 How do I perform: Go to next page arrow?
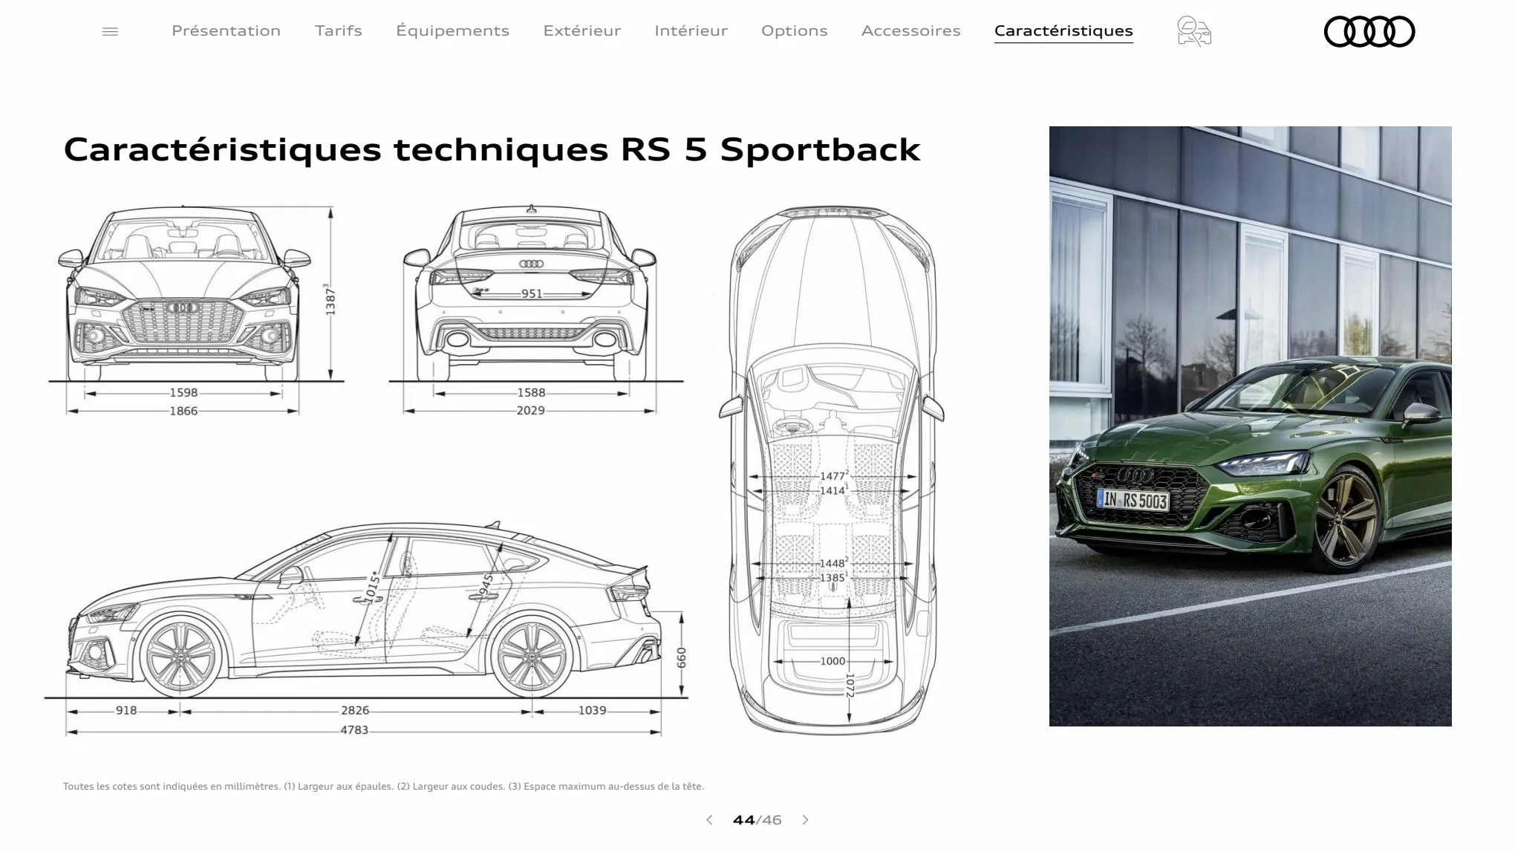(805, 820)
